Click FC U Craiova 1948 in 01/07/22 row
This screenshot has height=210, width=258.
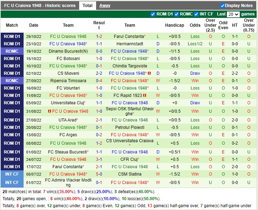130,182
